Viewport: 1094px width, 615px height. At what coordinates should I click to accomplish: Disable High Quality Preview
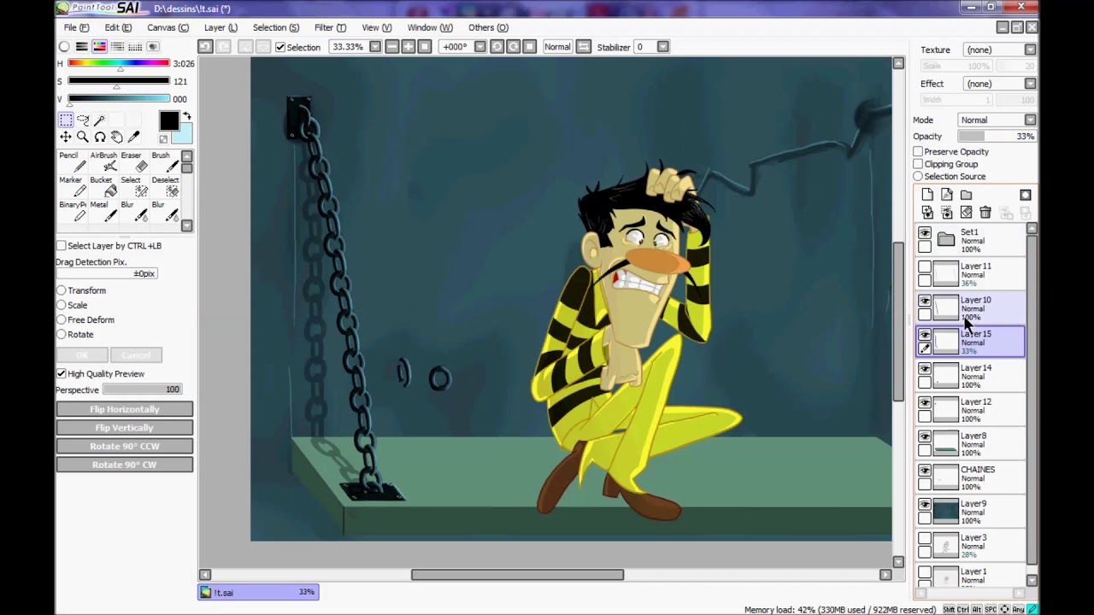pos(62,374)
